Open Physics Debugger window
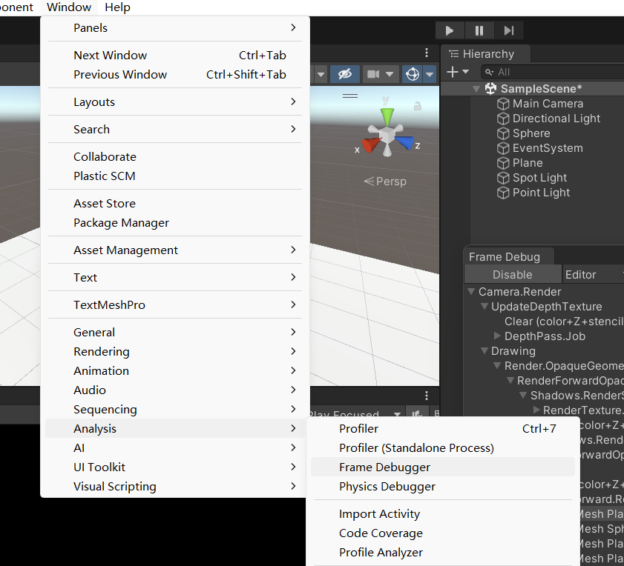624x566 pixels. click(443, 487)
